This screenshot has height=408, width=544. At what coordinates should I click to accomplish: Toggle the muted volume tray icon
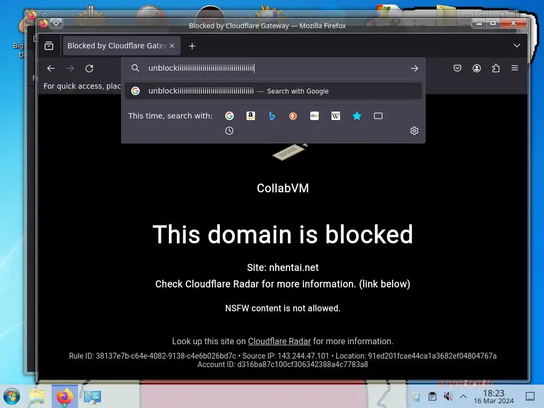(x=448, y=396)
